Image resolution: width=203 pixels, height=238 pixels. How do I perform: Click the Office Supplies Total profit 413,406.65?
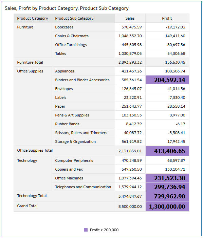pos(167,151)
